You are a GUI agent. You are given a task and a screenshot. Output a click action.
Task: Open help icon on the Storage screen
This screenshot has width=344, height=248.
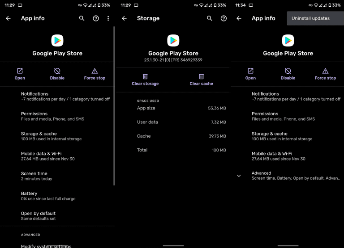click(x=224, y=18)
